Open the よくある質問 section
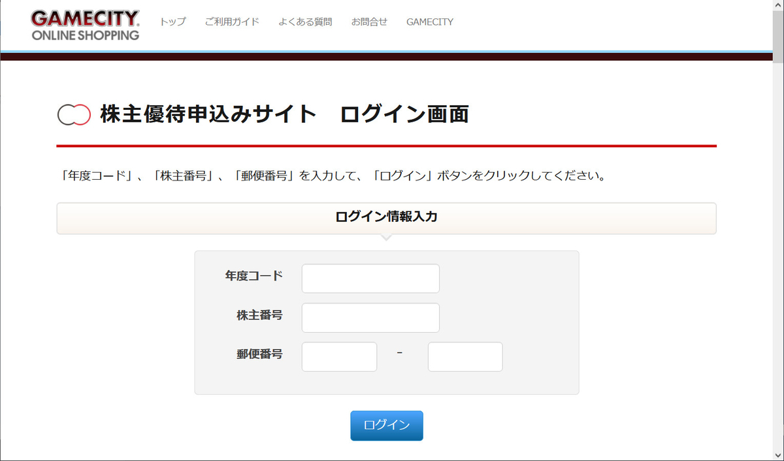The image size is (784, 461). pos(305,22)
